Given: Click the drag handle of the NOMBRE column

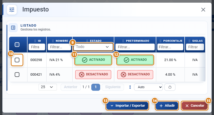Looking at the screenshot, I should (x=53, y=41).
